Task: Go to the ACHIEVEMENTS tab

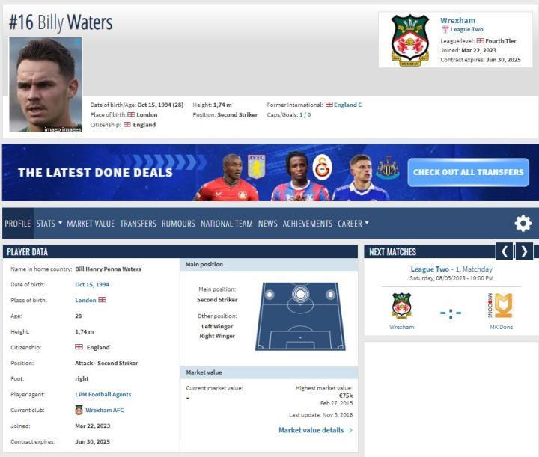Action: [308, 224]
